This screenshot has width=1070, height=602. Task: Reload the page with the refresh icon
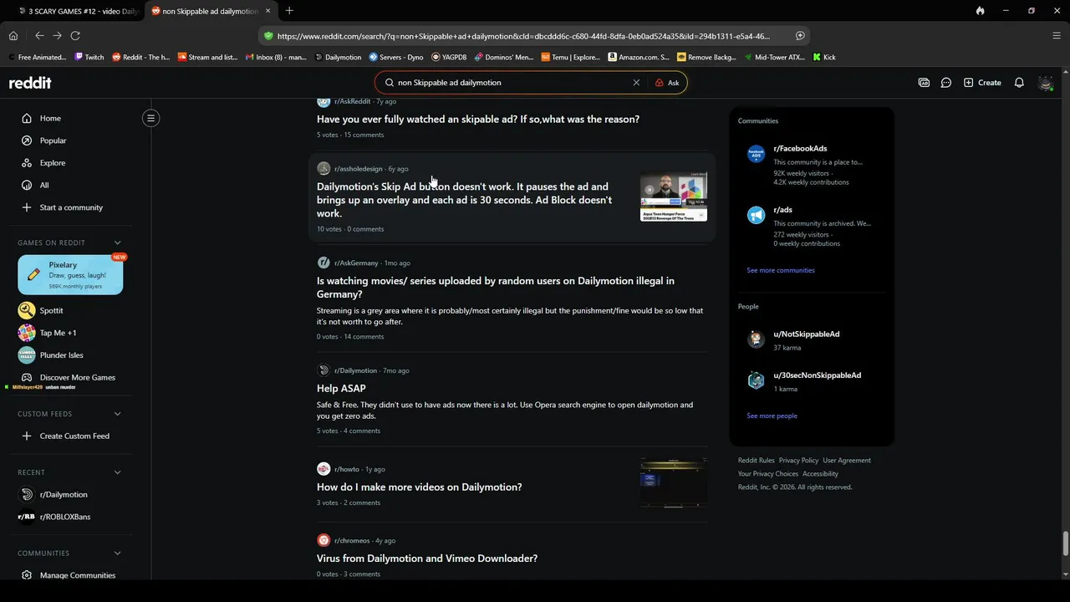pos(75,36)
